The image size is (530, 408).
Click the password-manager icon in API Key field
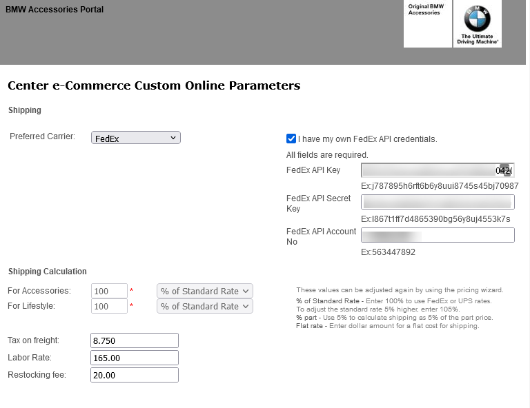(504, 170)
